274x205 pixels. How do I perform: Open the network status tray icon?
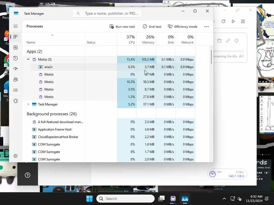(233, 199)
